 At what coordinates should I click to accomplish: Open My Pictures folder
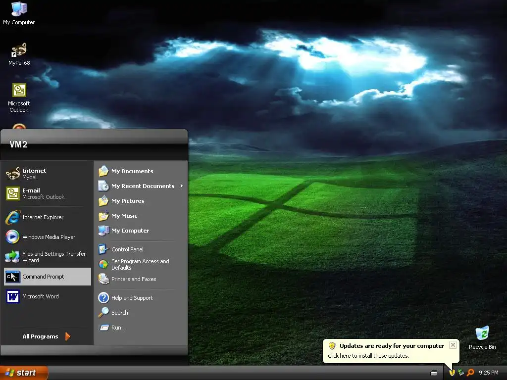141,201
